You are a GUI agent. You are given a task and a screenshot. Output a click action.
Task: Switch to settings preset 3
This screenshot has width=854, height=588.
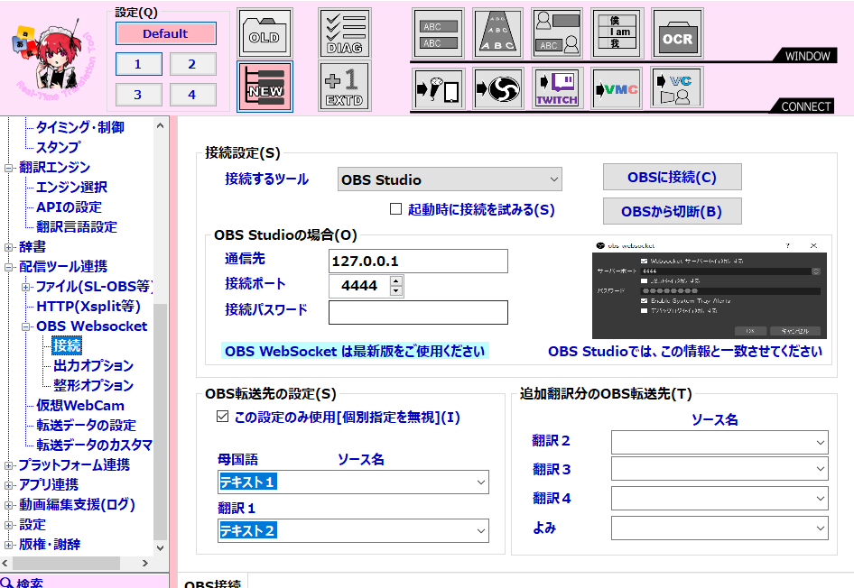pyautogui.click(x=138, y=95)
